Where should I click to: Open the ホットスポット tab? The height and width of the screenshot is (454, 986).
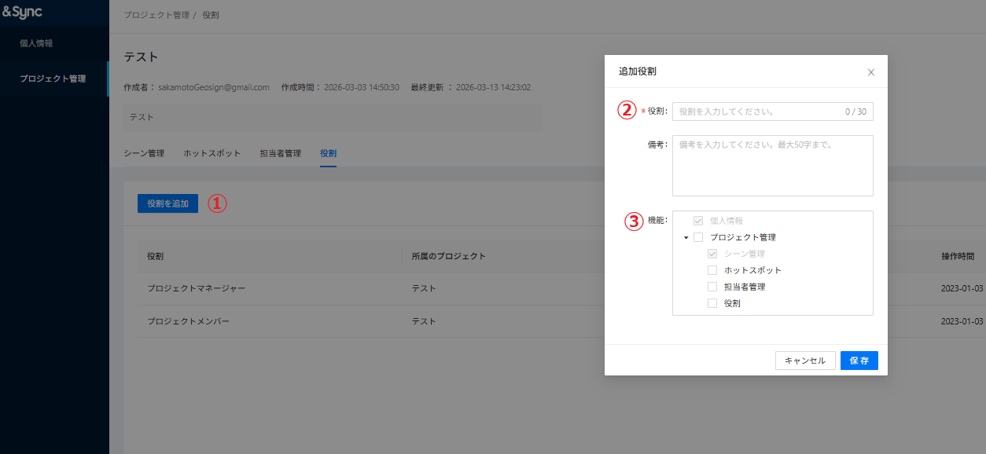(x=212, y=153)
